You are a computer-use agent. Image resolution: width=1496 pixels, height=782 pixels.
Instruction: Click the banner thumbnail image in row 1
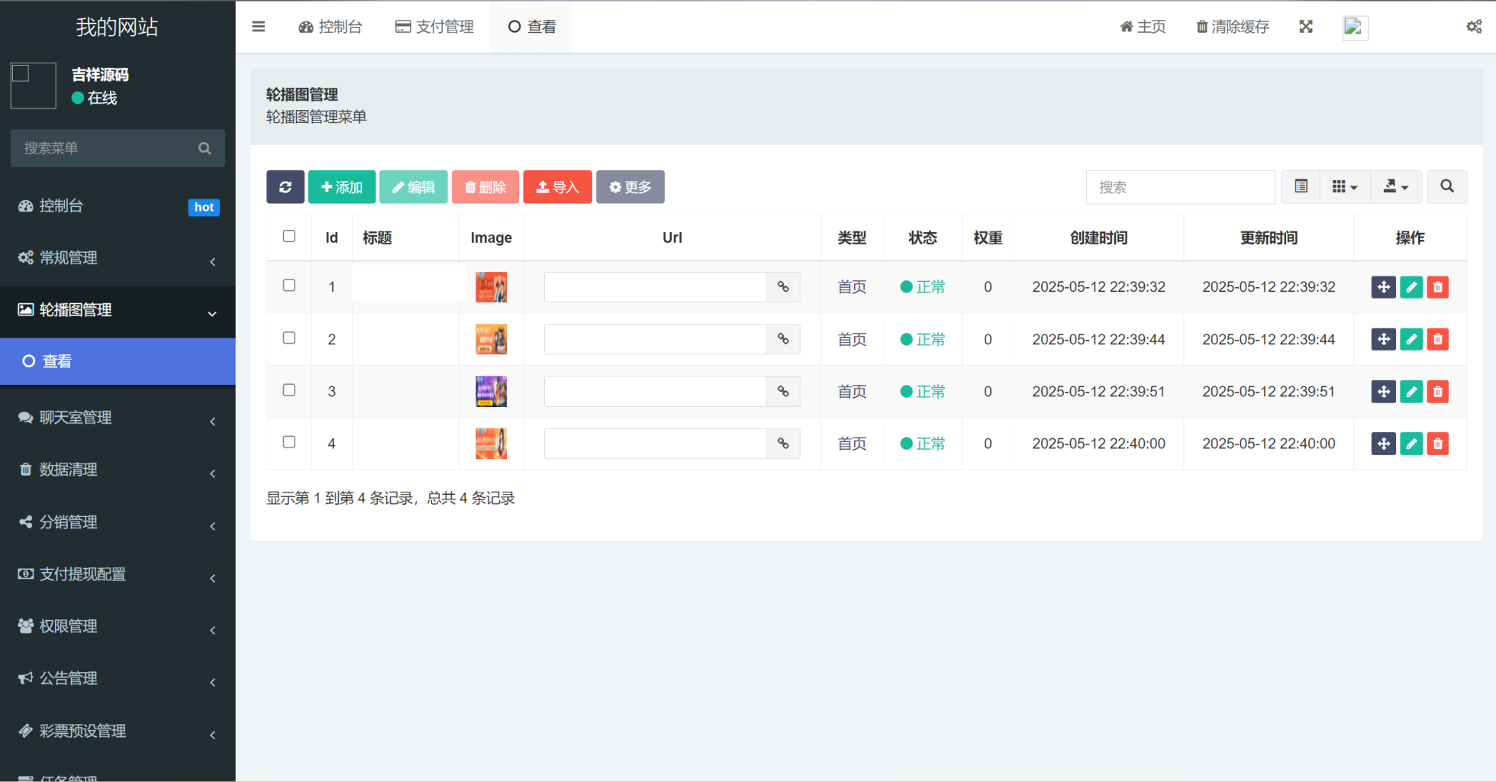pyautogui.click(x=491, y=286)
